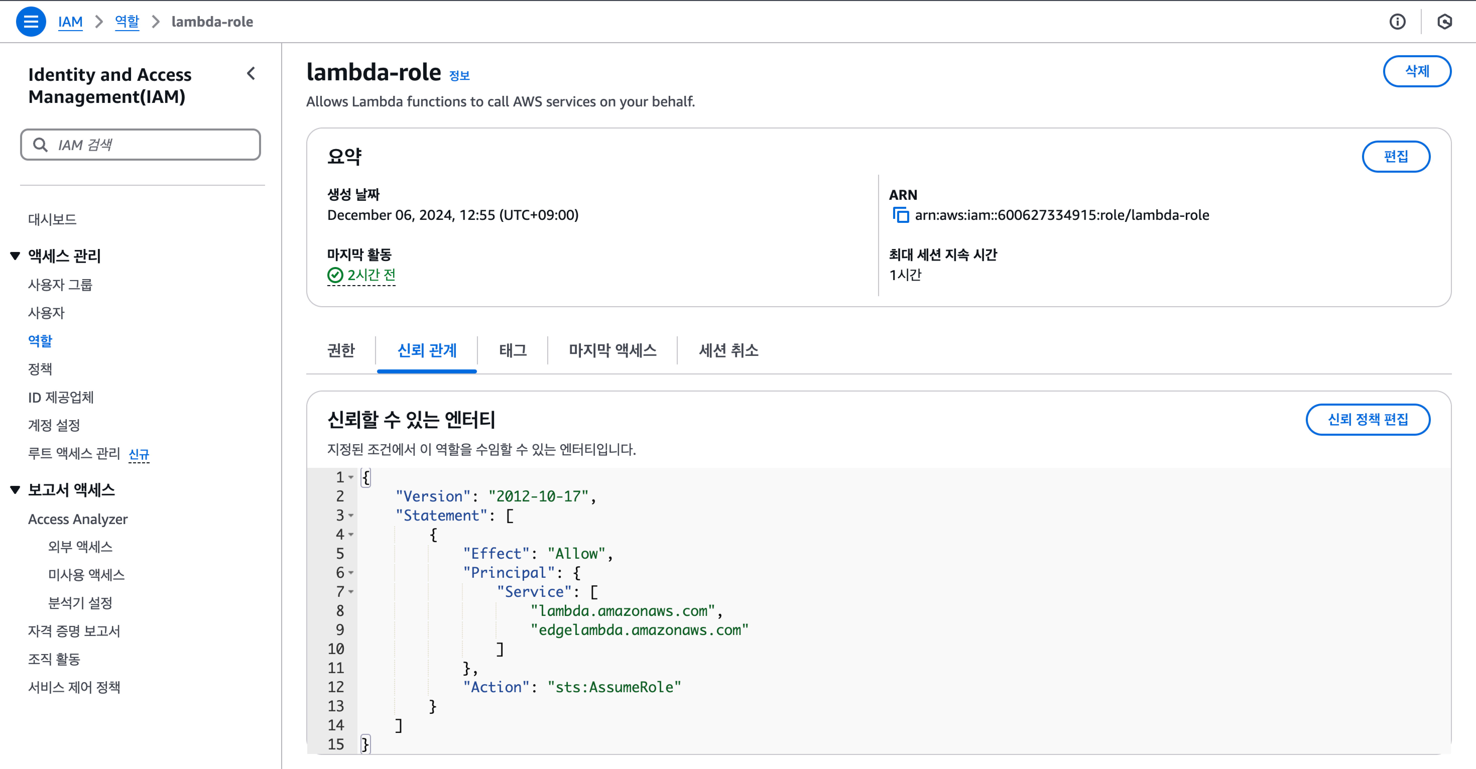Image resolution: width=1476 pixels, height=769 pixels.
Task: Fold the Principal block at line 6
Action: (351, 573)
